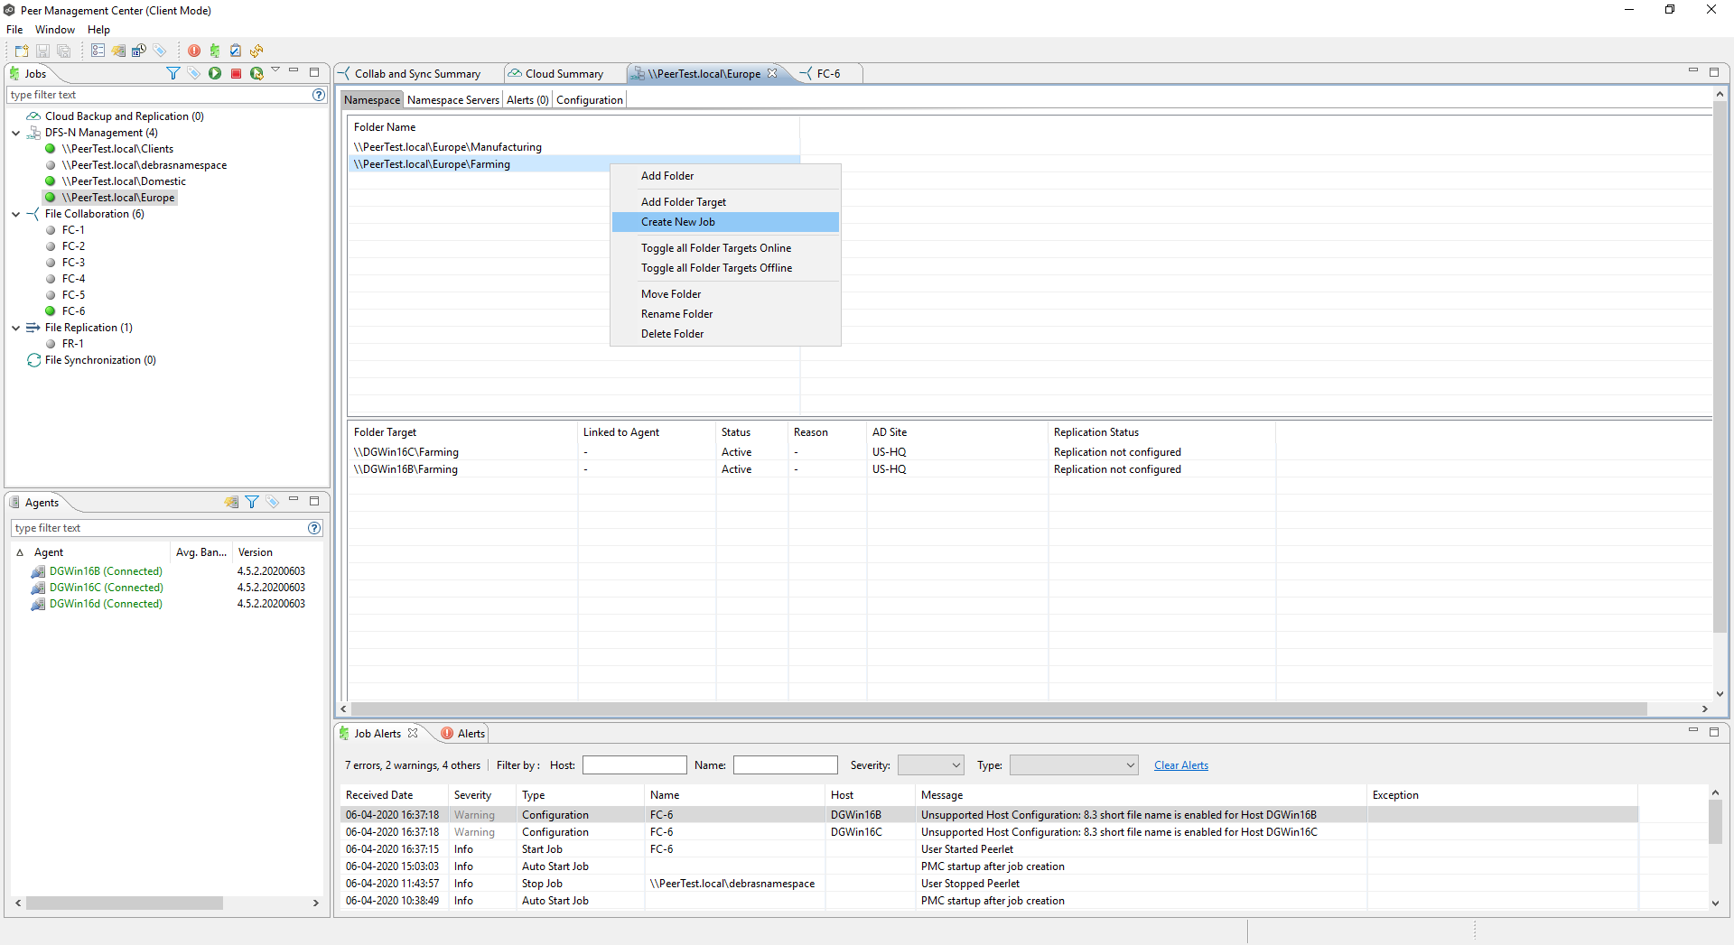The image size is (1734, 945).
Task: Filter the Jobs list using the funnel icon
Action: coord(173,73)
